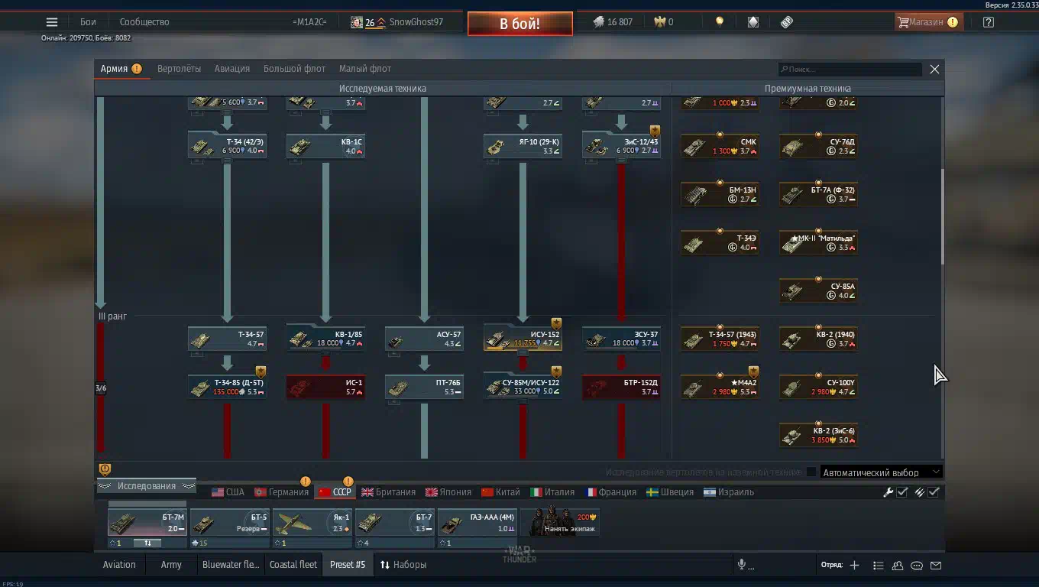The width and height of the screenshot is (1039, 587).
Task: Select the США nation tab
Action: coord(228,492)
